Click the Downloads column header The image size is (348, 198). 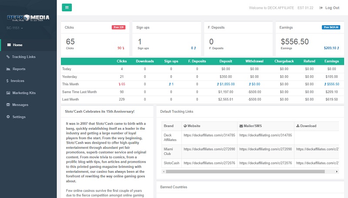point(145,61)
